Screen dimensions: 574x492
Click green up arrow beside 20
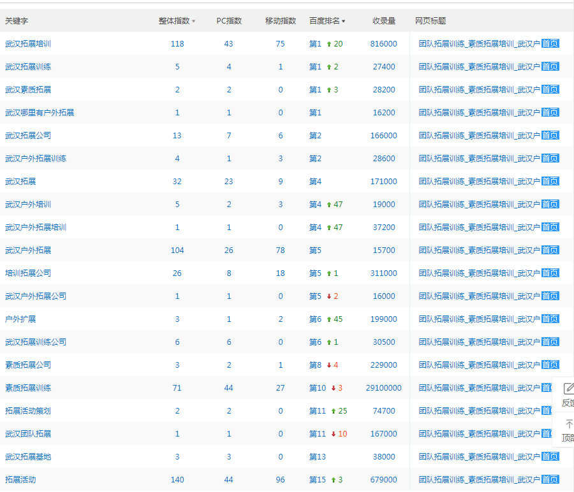(329, 44)
